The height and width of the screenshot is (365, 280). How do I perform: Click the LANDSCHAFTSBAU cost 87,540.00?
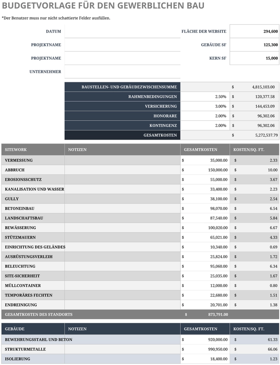tap(205, 218)
